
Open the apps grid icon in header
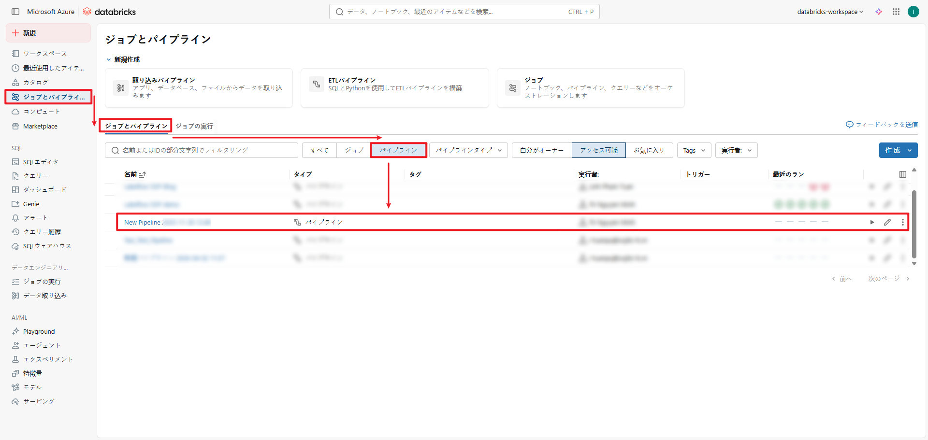(896, 12)
